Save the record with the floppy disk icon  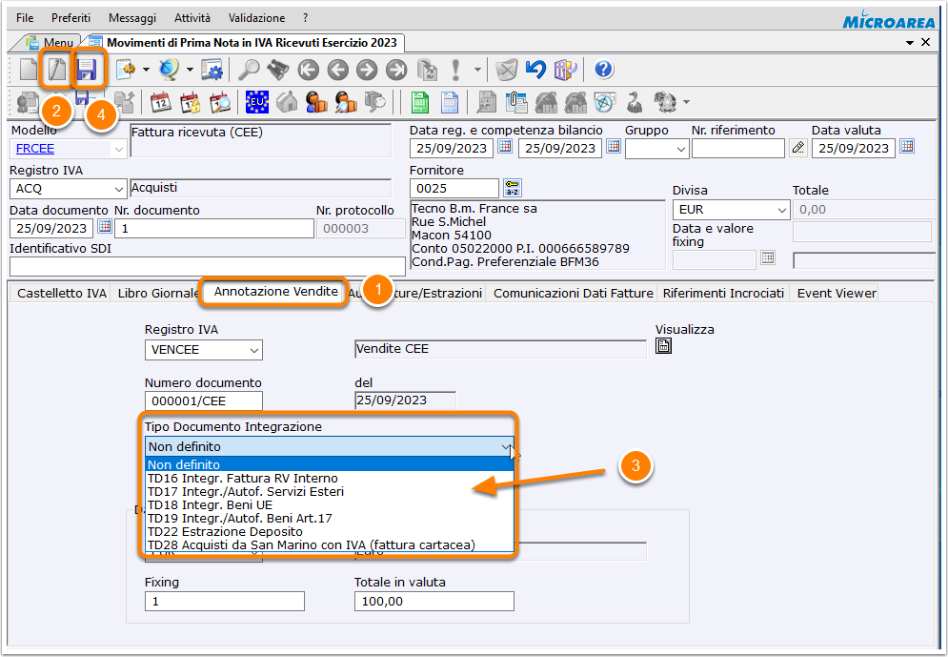[87, 70]
